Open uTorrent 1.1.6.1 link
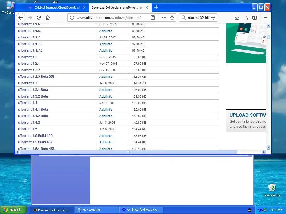Image resolution: width=286 pixels, height=214 pixels. [x=30, y=31]
